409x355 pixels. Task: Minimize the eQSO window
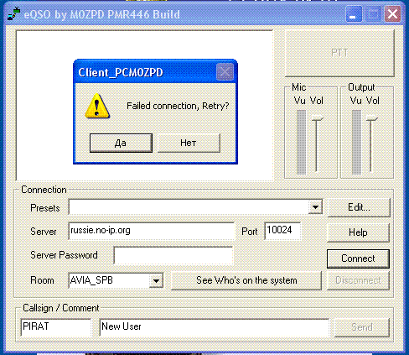click(354, 14)
